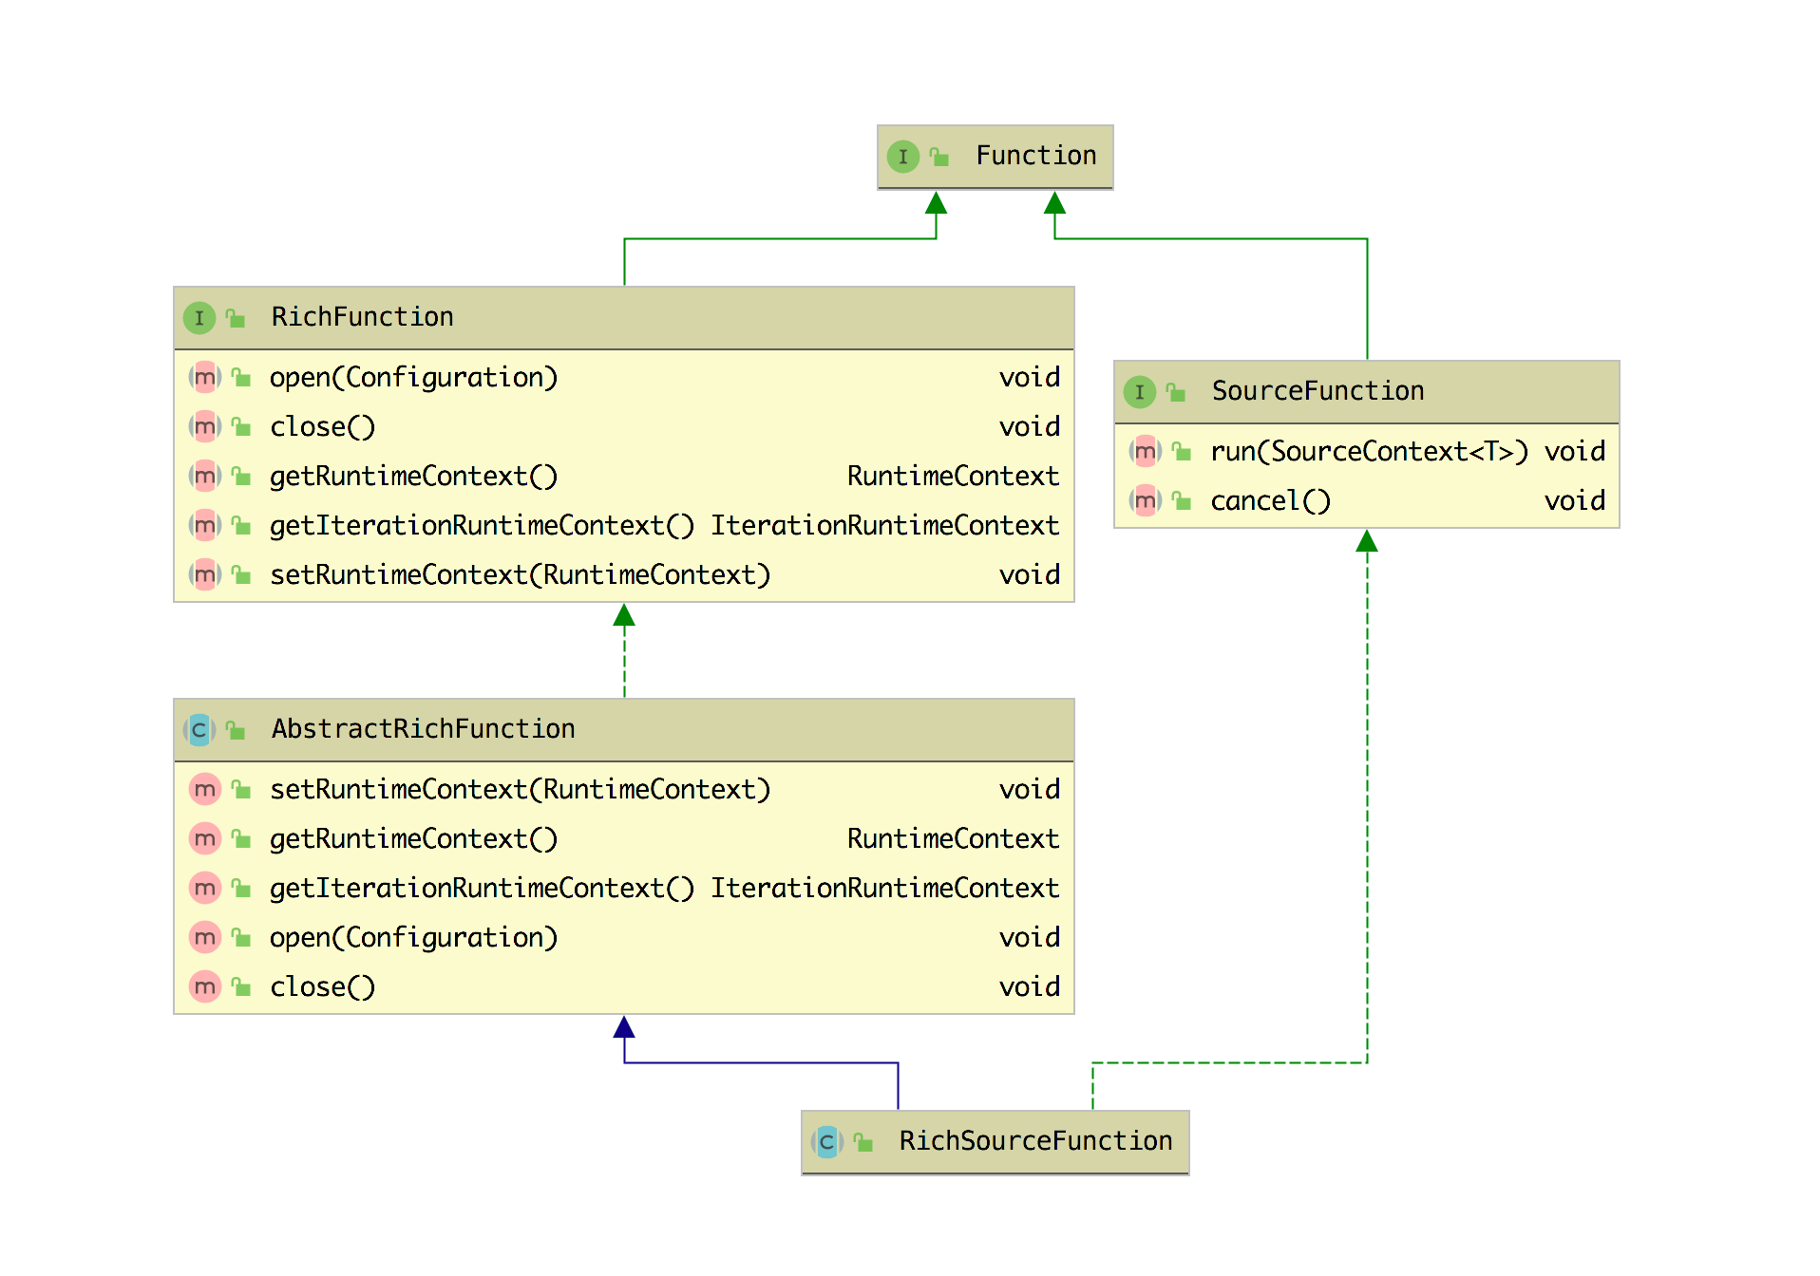Click getIterationRuntimeContext() in AbstractRichFunction
Screen dimensions: 1820x1276
(x=482, y=889)
